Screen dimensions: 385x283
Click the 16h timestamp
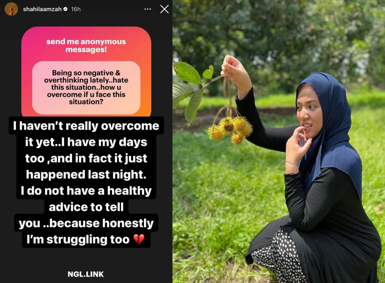coord(76,9)
